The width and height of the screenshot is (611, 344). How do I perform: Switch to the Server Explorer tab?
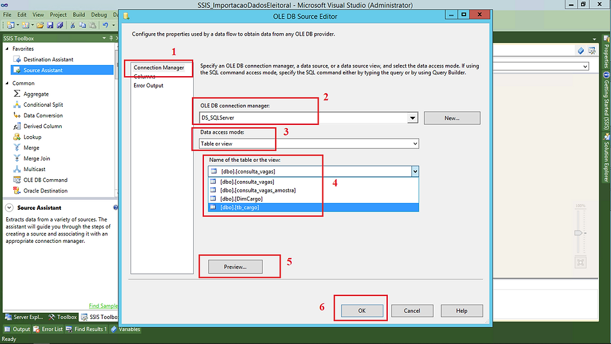tap(24, 317)
